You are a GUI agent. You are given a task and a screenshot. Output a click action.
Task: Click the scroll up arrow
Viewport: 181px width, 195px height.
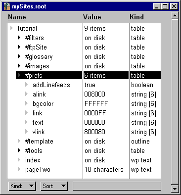coord(175,16)
